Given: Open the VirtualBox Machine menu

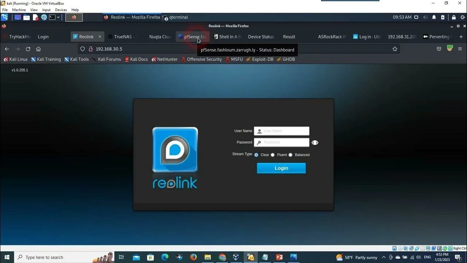Looking at the screenshot, I should pos(19,10).
